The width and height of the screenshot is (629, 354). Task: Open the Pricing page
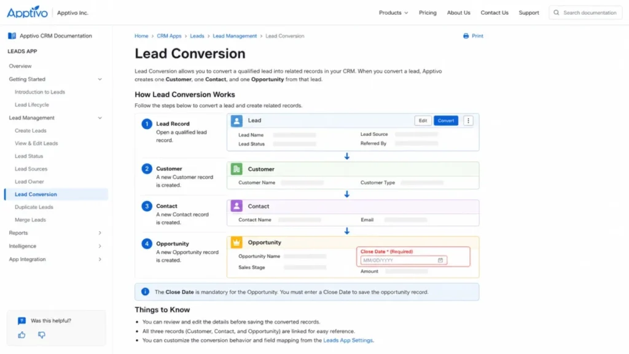point(428,12)
